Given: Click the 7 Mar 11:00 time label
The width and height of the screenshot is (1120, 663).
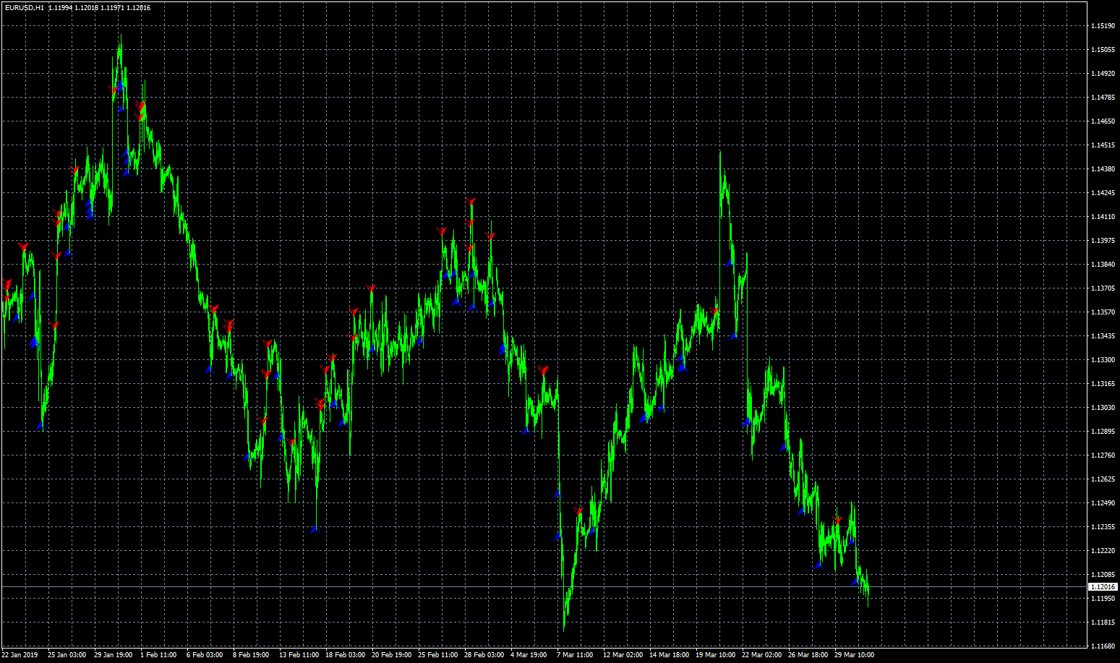Looking at the screenshot, I should pos(575,655).
